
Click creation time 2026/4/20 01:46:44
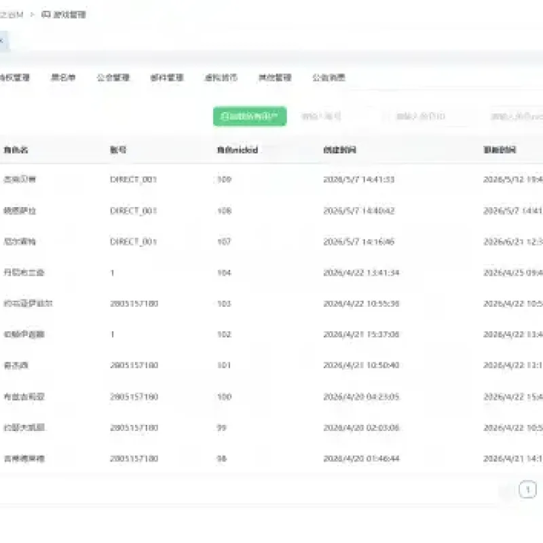point(361,459)
